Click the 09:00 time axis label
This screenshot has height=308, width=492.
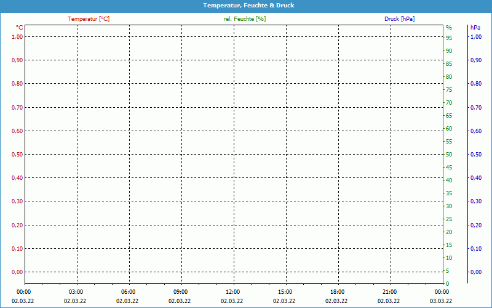pos(180,292)
